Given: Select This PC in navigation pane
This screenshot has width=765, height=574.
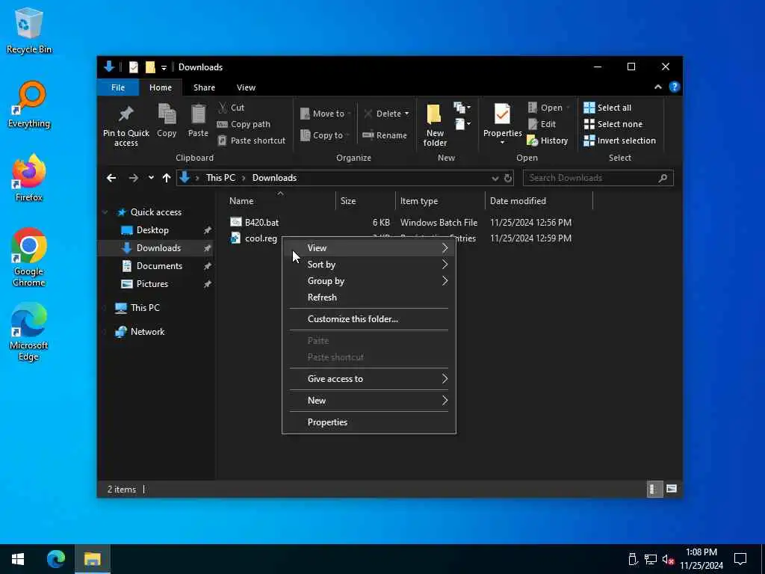Looking at the screenshot, I should click(x=145, y=307).
